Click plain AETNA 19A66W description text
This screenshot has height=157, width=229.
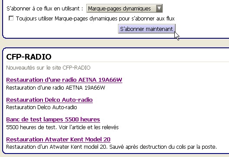tap(56, 88)
